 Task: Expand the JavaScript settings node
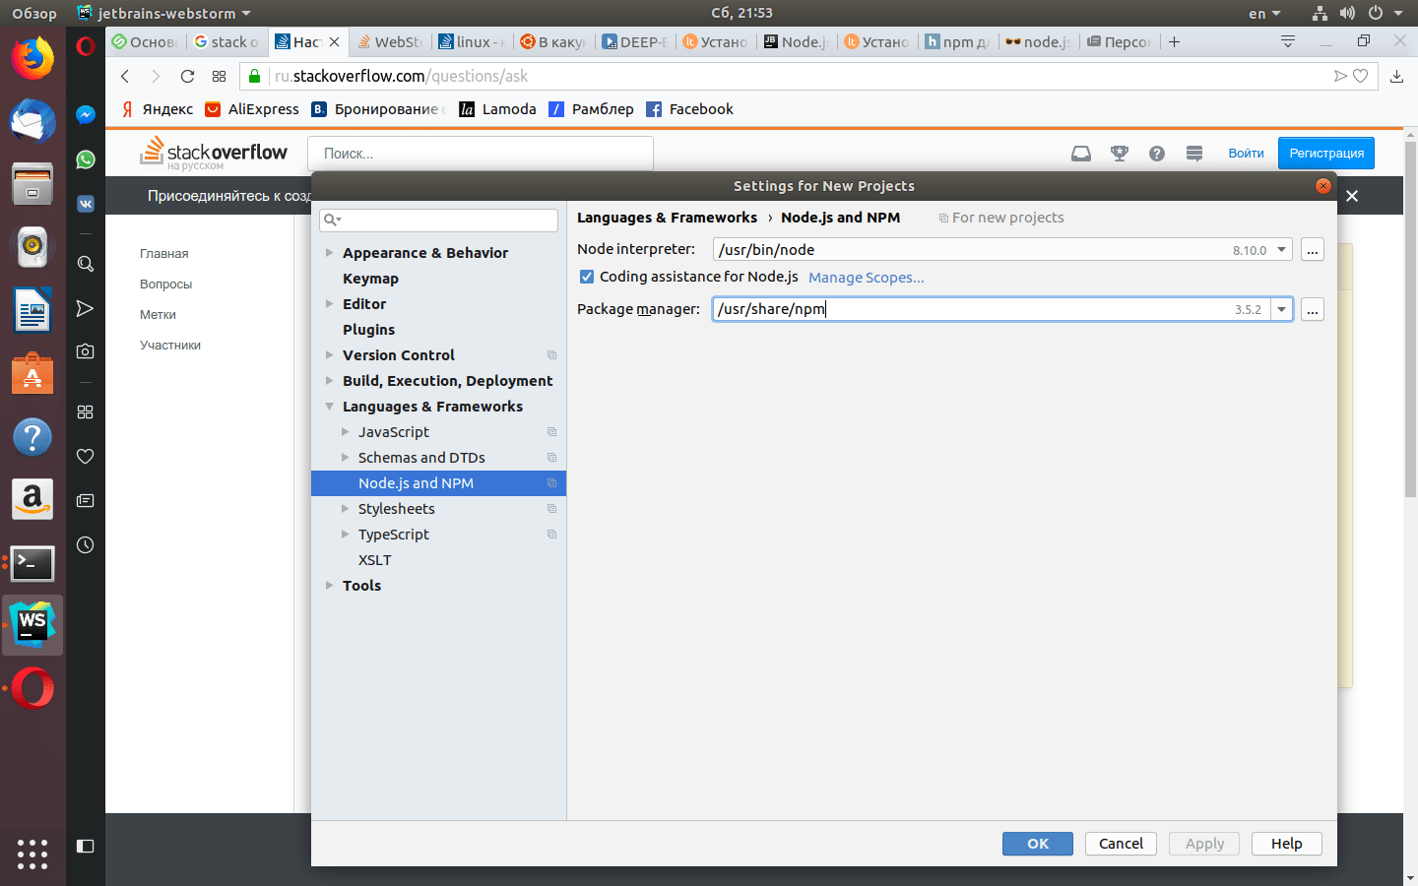click(345, 432)
